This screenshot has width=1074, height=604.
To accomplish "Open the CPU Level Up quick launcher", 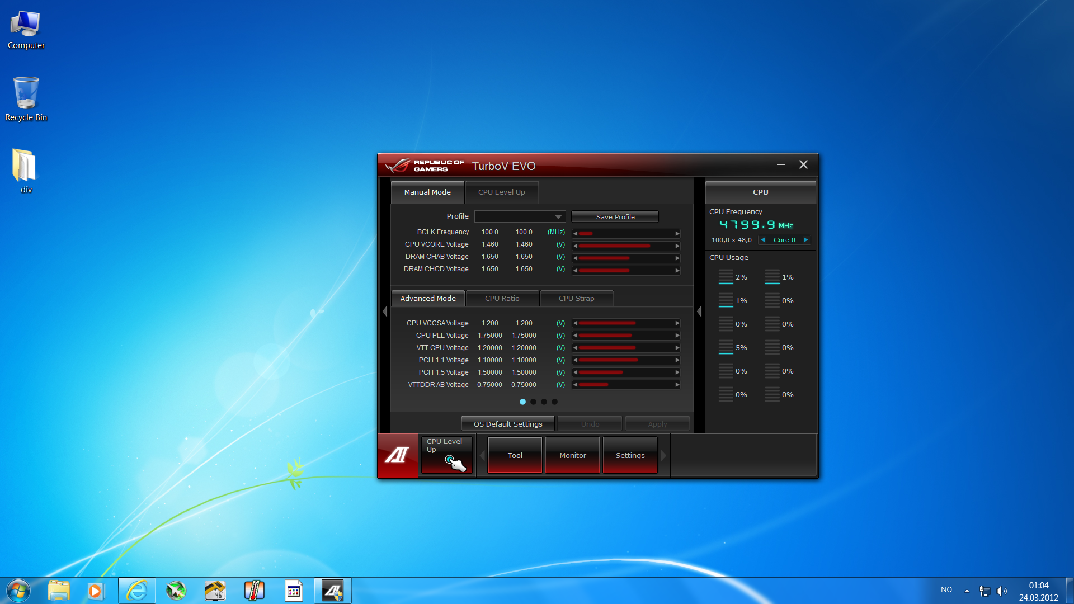I will [447, 455].
